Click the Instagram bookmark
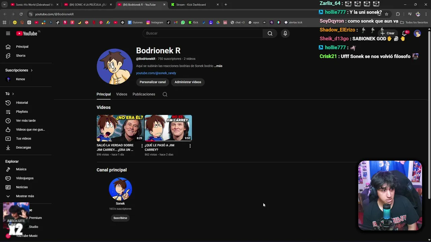 tap(155, 23)
